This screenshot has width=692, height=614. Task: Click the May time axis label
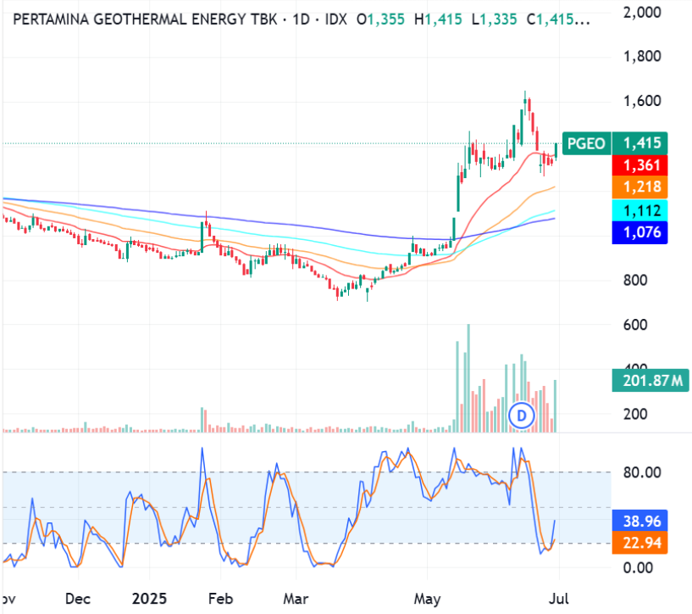tap(427, 600)
